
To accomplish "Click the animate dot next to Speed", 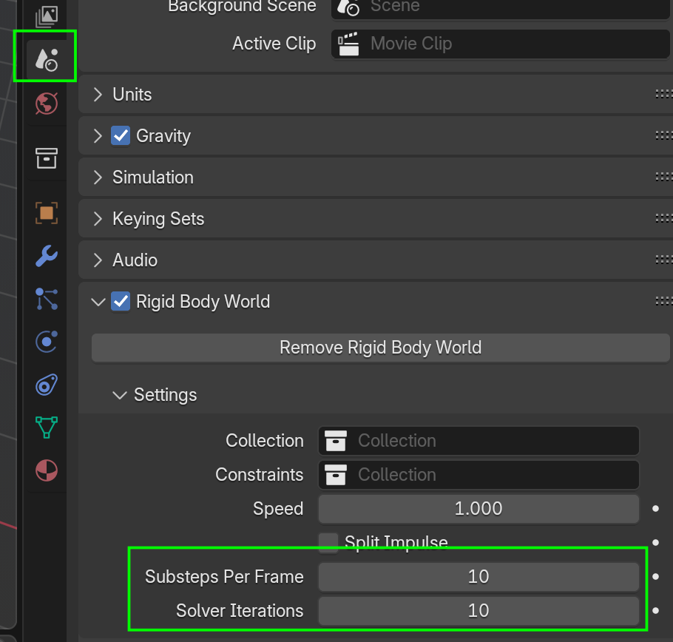I will tap(655, 509).
